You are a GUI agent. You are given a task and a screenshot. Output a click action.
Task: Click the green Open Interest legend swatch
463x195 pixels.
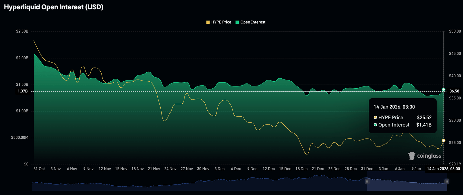[237, 22]
